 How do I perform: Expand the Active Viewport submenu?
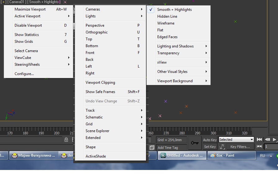tap(38, 16)
